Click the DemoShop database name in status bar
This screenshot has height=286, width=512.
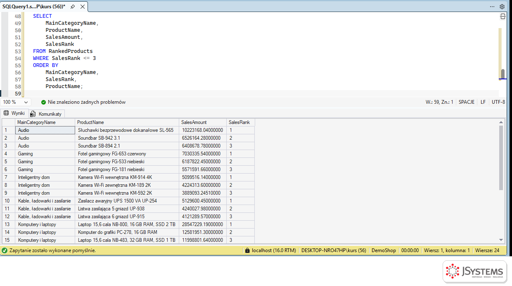click(x=384, y=250)
